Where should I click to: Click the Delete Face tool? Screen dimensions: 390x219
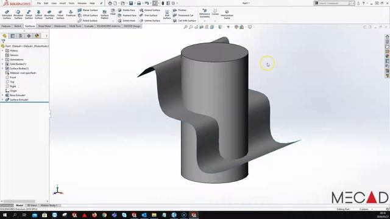coord(127,10)
